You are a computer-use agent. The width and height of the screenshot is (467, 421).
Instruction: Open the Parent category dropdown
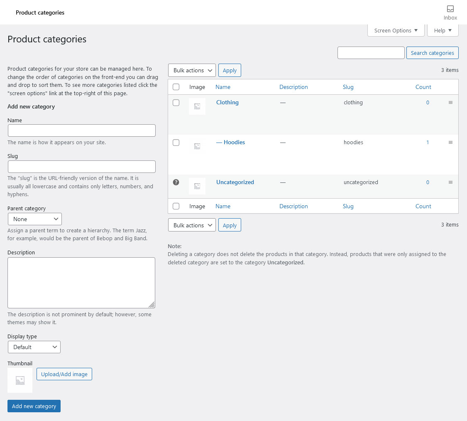(x=35, y=219)
